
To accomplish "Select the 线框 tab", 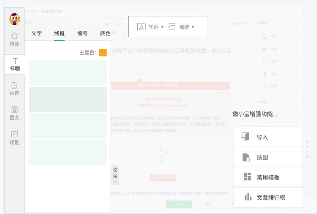I will (x=59, y=33).
